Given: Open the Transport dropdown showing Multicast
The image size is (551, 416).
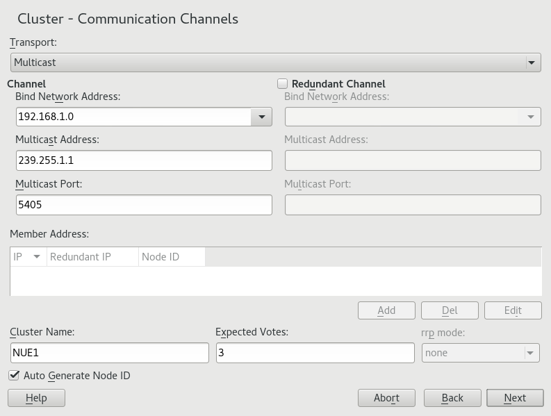Looking at the screenshot, I should (x=275, y=63).
